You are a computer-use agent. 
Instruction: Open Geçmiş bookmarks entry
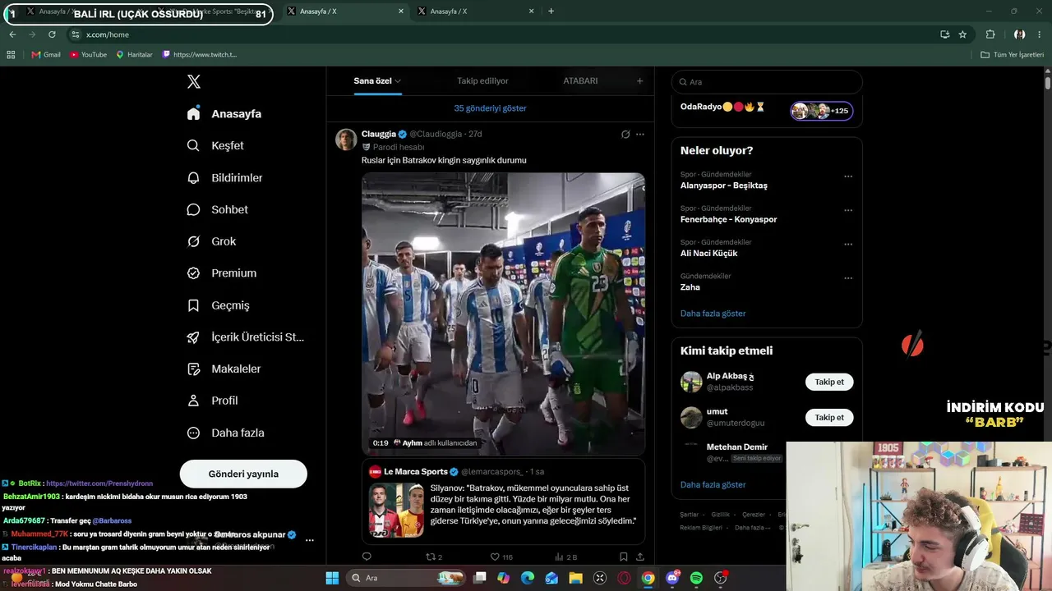pyautogui.click(x=218, y=305)
